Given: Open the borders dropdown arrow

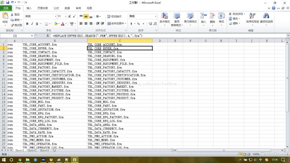Looking at the screenshot, I should pos(50,24).
